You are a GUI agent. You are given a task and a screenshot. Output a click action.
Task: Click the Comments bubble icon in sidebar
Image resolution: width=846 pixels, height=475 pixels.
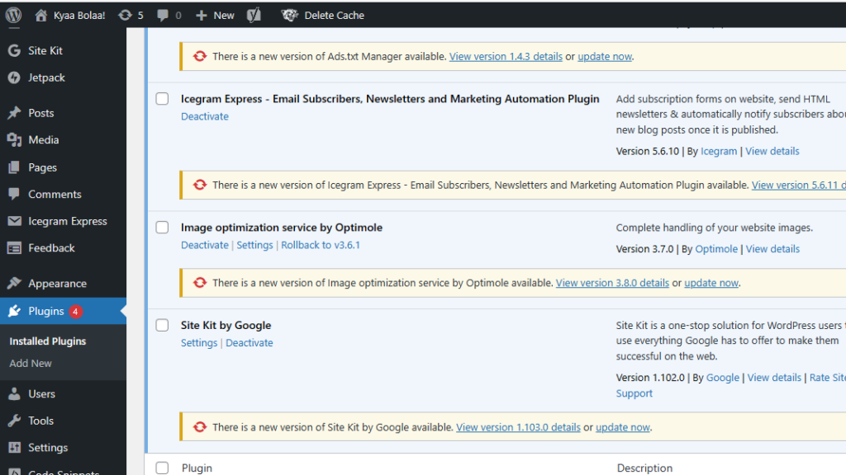coord(14,194)
